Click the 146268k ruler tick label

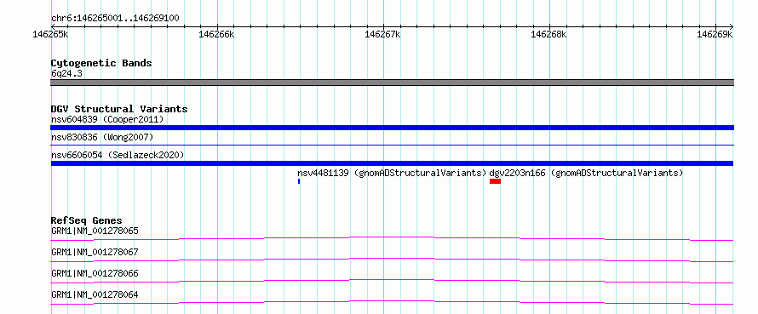(x=548, y=34)
